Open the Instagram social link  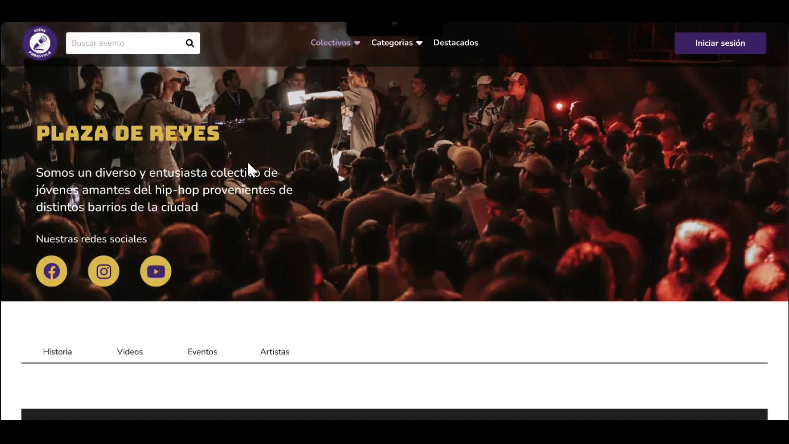click(104, 271)
